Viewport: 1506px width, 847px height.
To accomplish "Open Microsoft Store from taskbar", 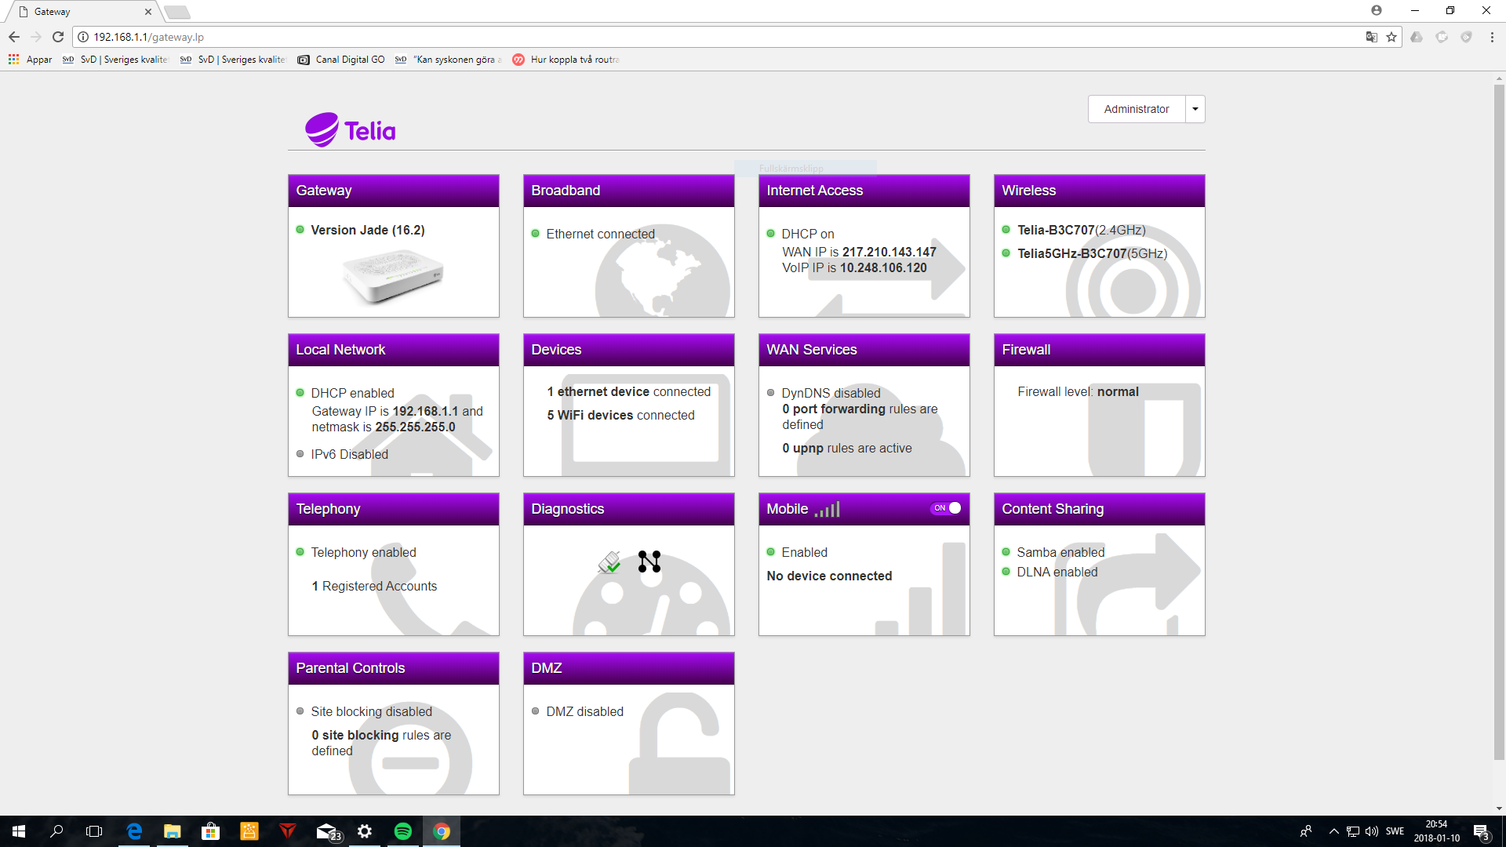I will click(210, 831).
